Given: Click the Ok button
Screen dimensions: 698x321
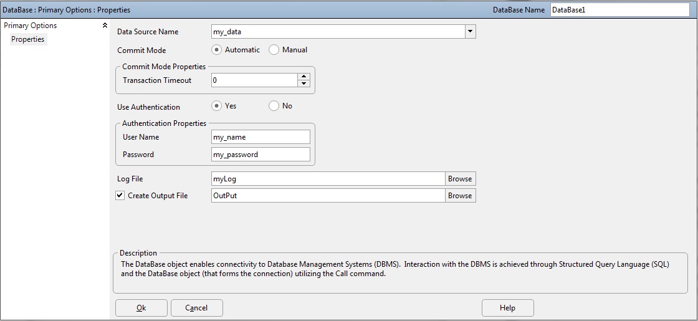Looking at the screenshot, I should coord(141,308).
